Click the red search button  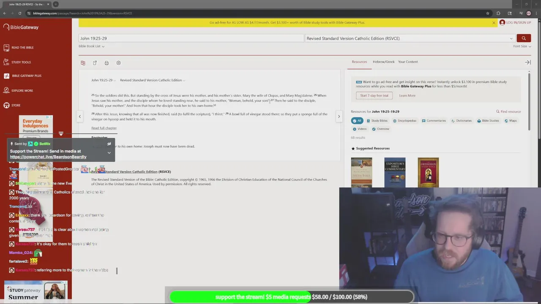pos(524,38)
